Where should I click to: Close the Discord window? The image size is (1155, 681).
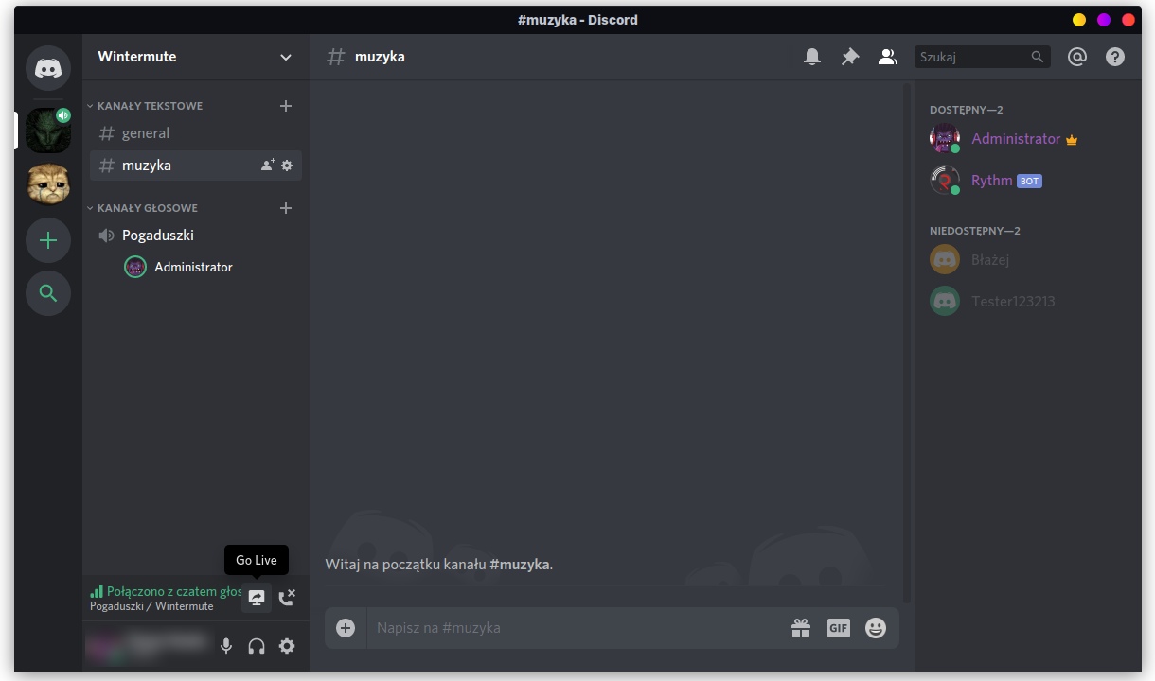click(x=1128, y=20)
